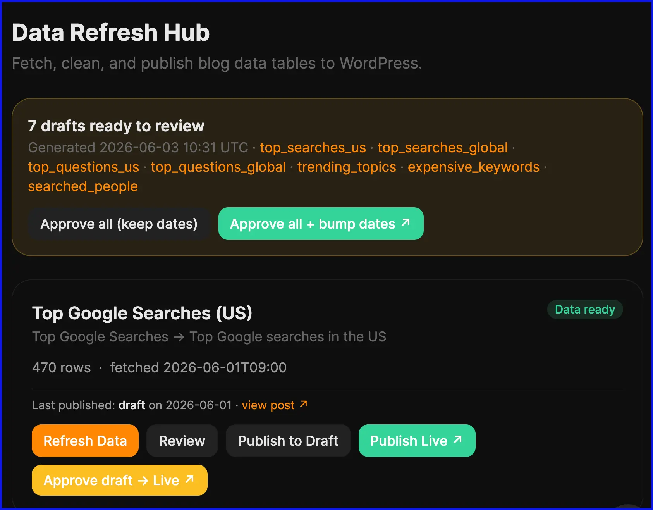Click Approve all + bump dates button
The image size is (653, 510).
[321, 224]
